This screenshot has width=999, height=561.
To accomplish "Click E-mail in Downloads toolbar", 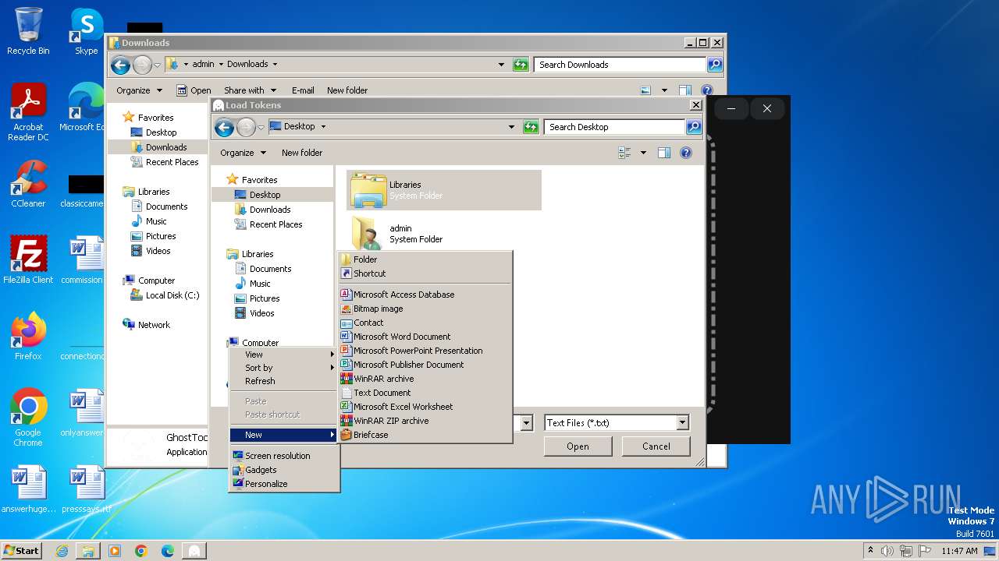I will pos(303,90).
